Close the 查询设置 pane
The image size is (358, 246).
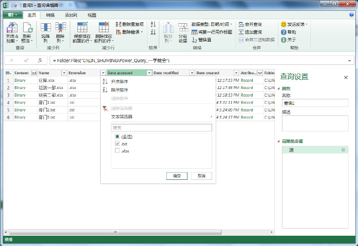pos(346,77)
